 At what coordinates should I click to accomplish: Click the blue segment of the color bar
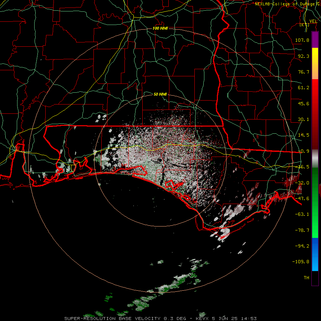[315, 254]
